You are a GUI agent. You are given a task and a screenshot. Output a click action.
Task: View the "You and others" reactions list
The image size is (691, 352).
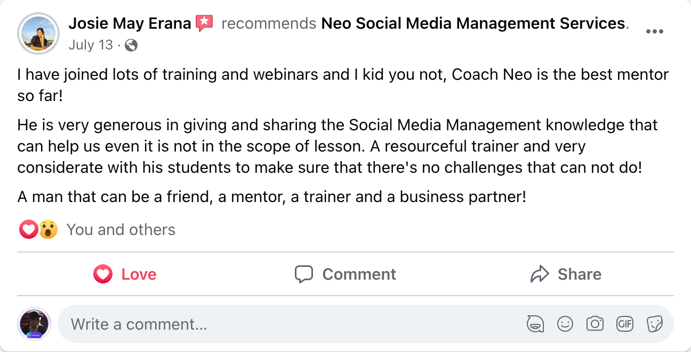click(x=120, y=230)
